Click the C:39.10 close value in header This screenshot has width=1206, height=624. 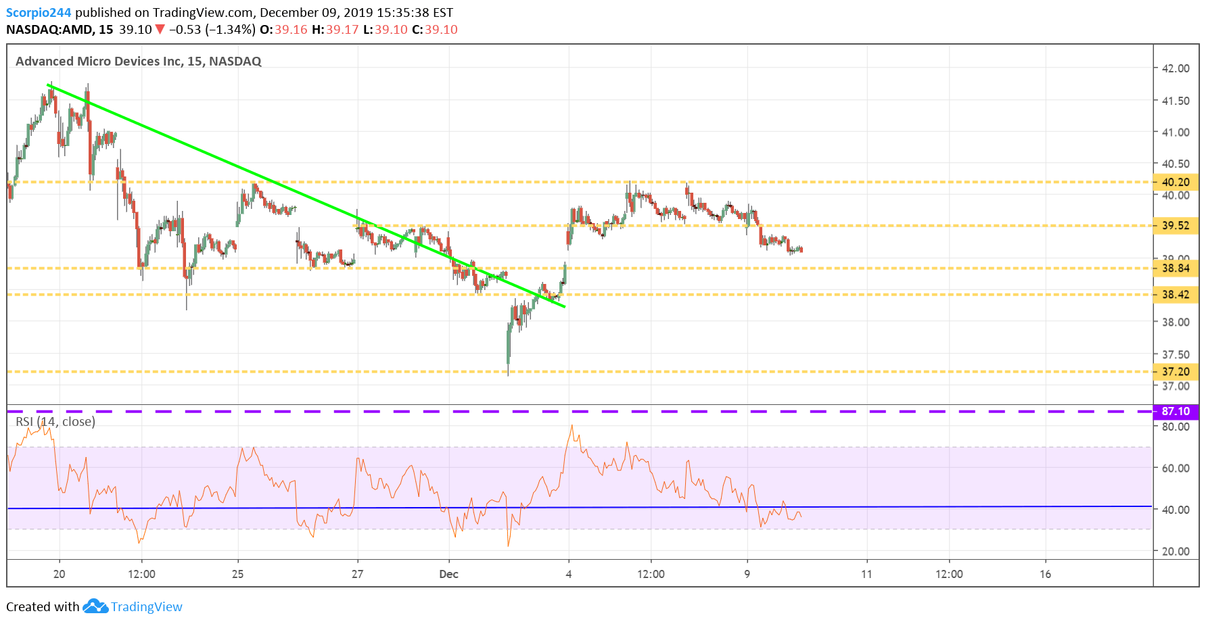point(435,30)
